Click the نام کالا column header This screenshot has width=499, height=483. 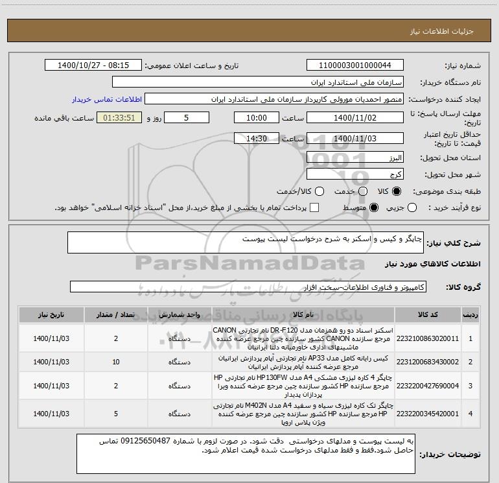point(303,314)
